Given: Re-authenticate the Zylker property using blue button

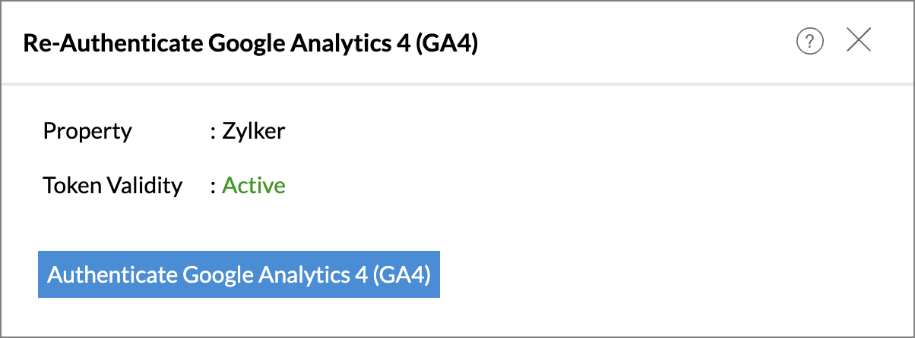Looking at the screenshot, I should tap(239, 274).
